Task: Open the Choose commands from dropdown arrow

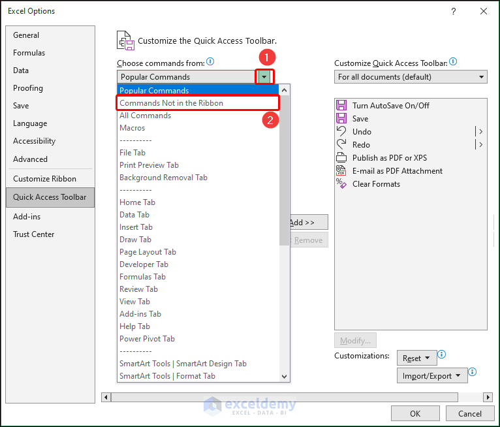Action: 264,77
